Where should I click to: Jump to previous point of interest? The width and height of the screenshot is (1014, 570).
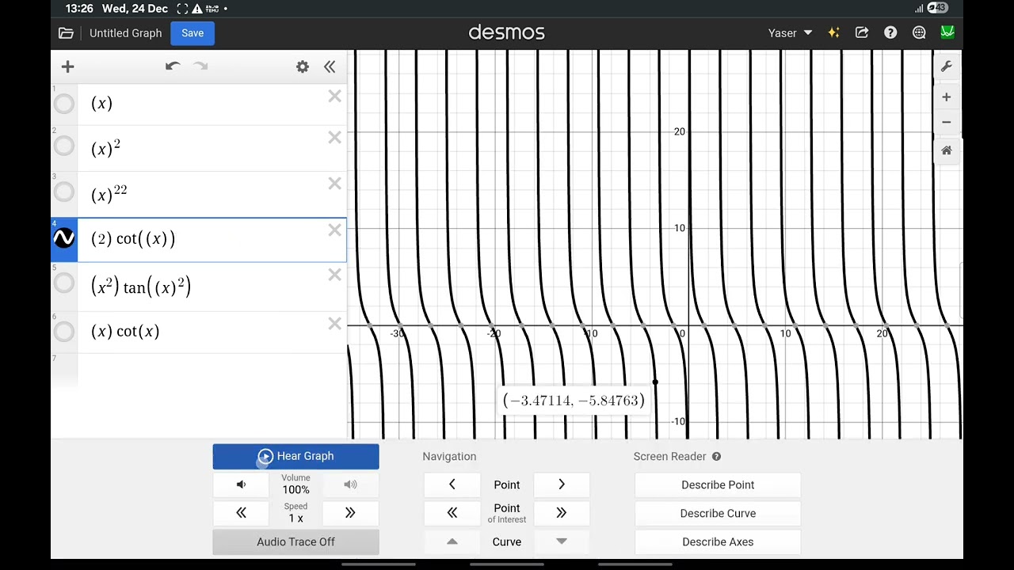click(452, 513)
